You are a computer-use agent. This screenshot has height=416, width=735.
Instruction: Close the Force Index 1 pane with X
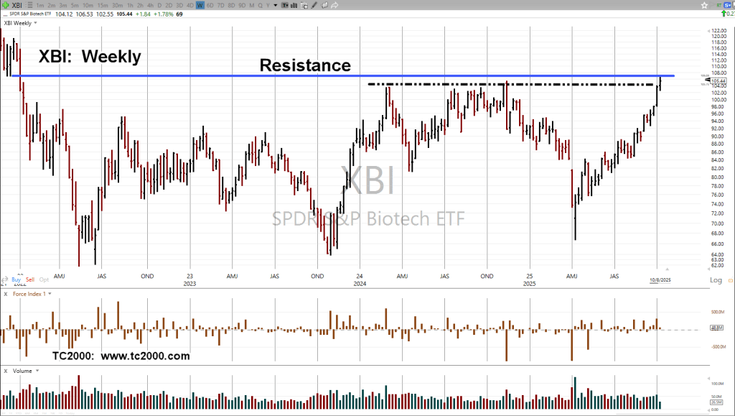5,294
